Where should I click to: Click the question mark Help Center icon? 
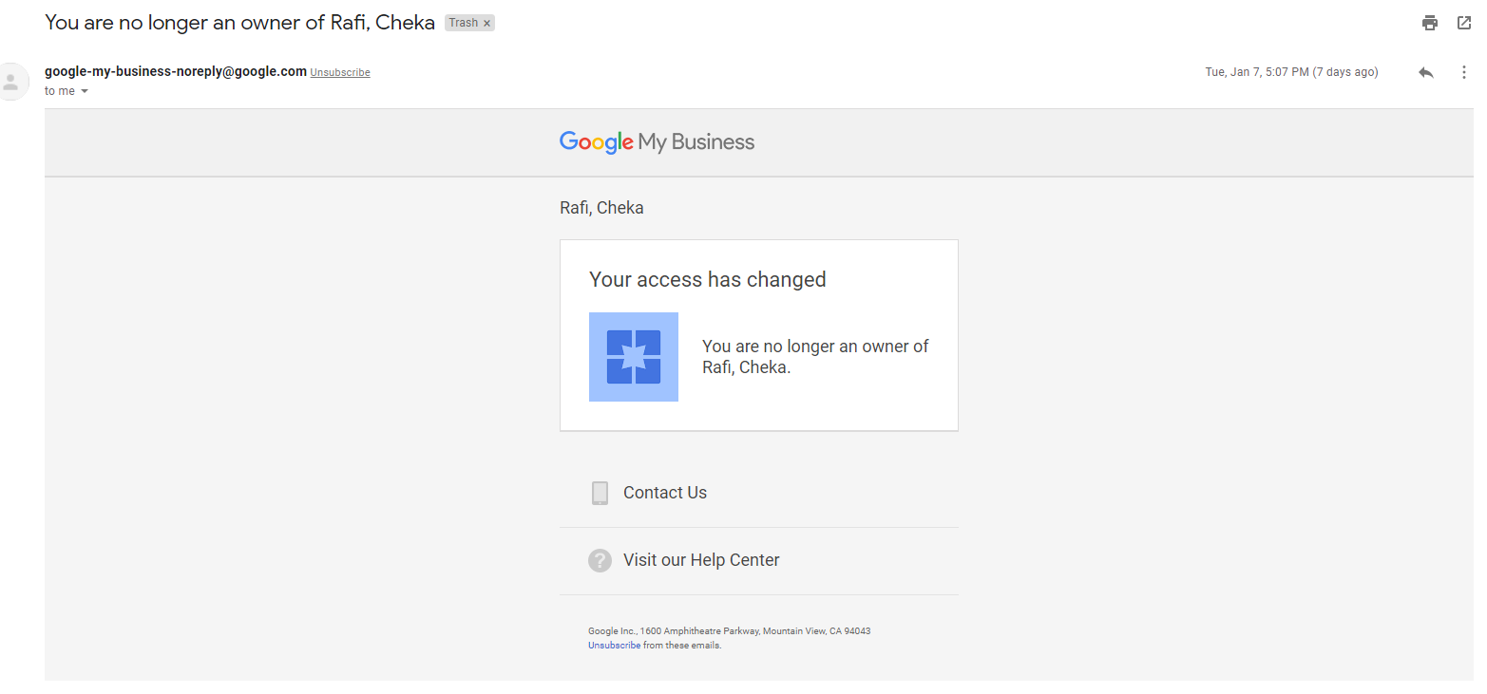[600, 560]
